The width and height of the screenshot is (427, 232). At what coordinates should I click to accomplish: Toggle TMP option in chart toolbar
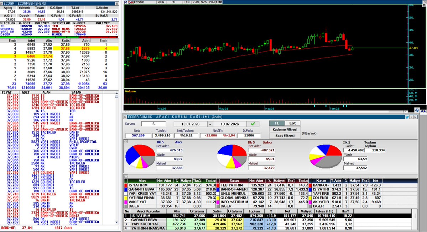[x=219, y=2]
